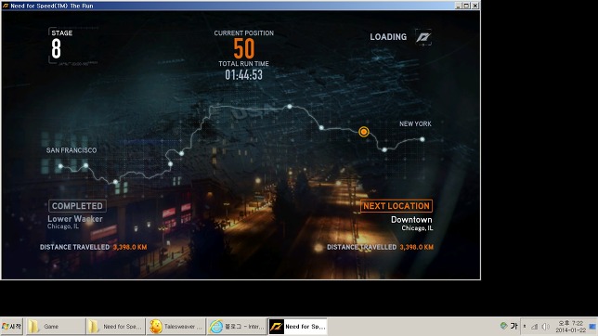Switch to the Talesweaver taskbar button
Image resolution: width=598 pixels, height=336 pixels.
point(175,327)
